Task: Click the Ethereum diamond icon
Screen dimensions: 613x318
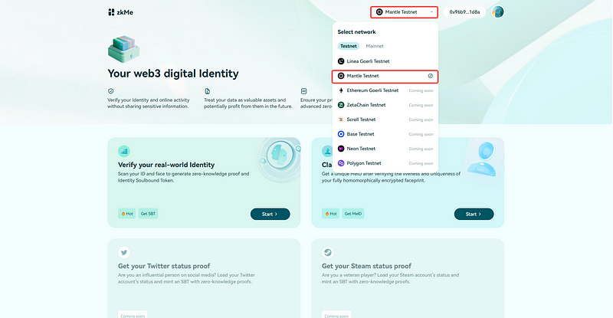Action: click(x=341, y=90)
